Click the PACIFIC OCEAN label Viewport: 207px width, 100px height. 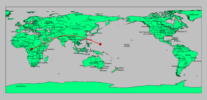pos(127,45)
